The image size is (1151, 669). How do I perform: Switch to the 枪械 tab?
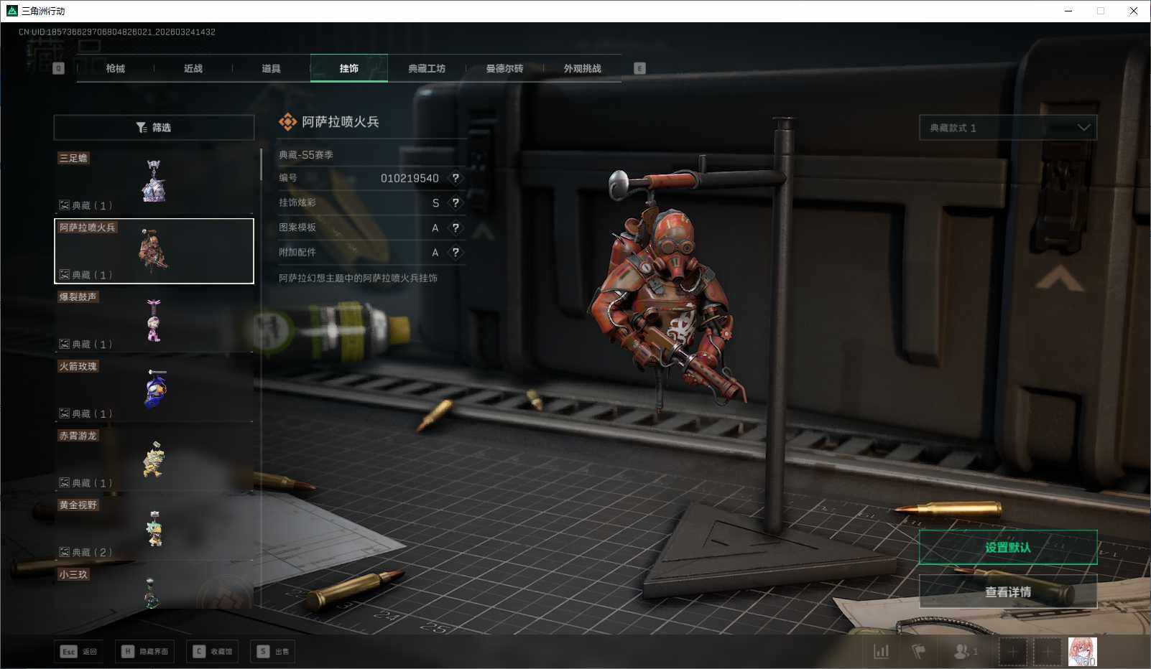(x=115, y=68)
